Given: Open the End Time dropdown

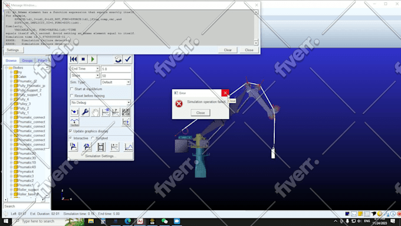Looking at the screenshot, I should (x=97, y=68).
